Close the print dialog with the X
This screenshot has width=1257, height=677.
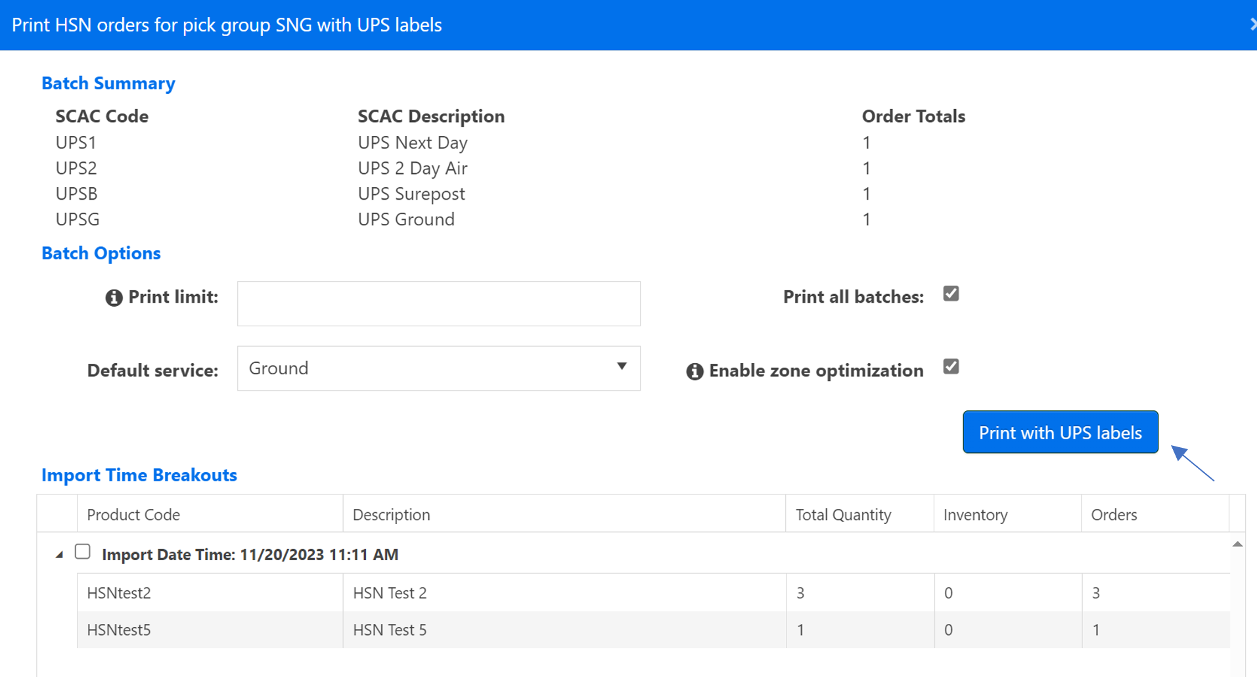tap(1252, 24)
